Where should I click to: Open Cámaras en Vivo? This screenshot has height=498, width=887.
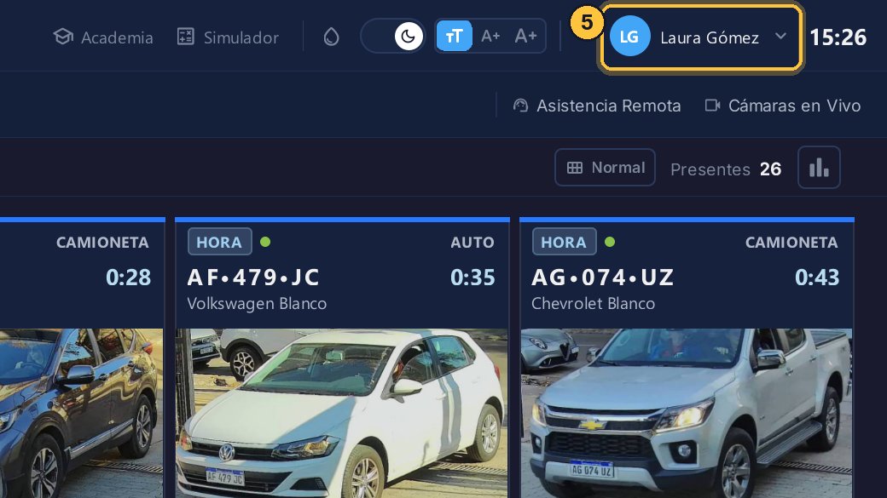point(783,106)
